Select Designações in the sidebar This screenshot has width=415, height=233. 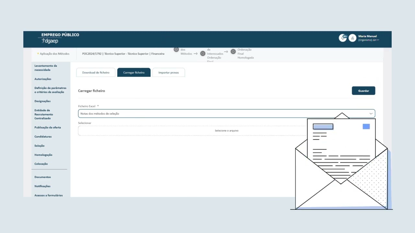click(x=42, y=101)
